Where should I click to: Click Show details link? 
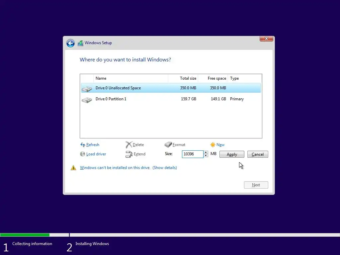pyautogui.click(x=165, y=168)
